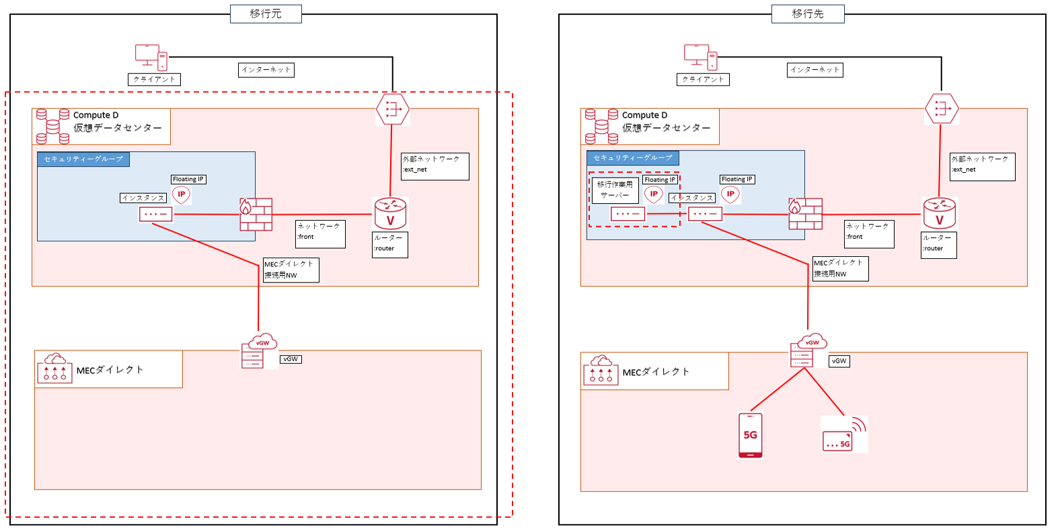The width and height of the screenshot is (1060, 530).
Task: Select the MECダイレクト icon in 移行元 diagram
Action: pyautogui.click(x=54, y=369)
